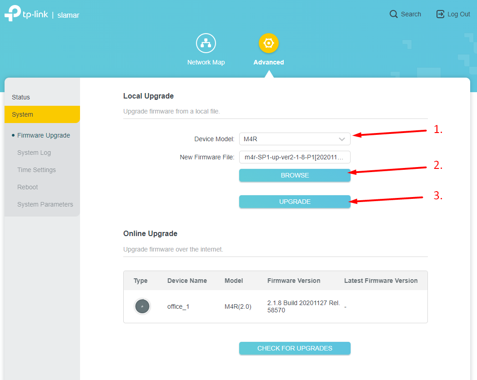
Task: Click CHECK FOR UPGRADES button
Action: [295, 348]
